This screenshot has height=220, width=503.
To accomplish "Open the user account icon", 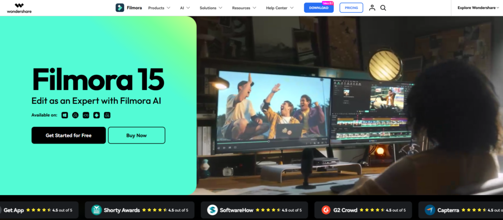I will [372, 8].
